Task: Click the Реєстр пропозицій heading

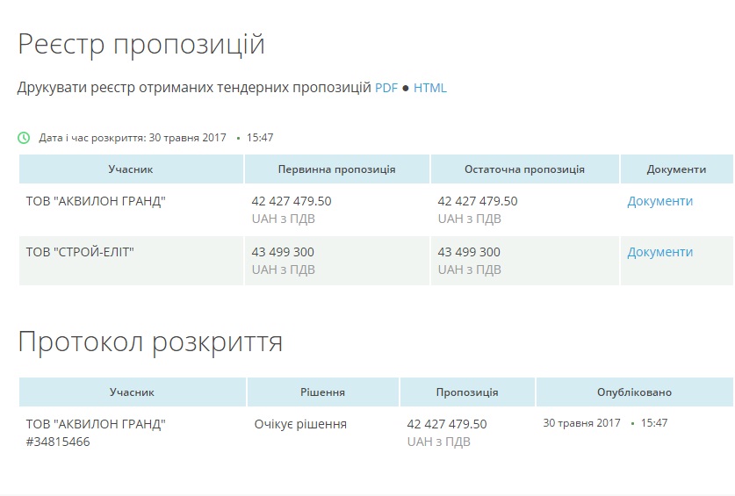Action: point(141,44)
